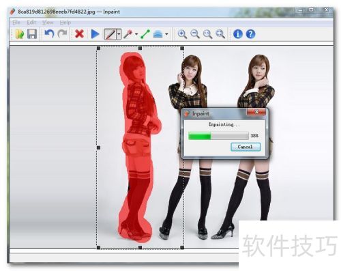Zoom in on the image
This screenshot has width=341, height=271.
point(182,34)
